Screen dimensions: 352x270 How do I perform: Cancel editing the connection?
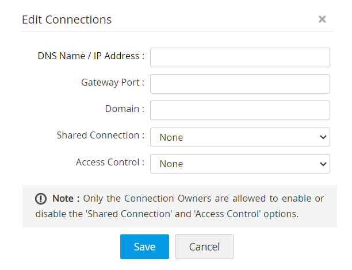click(x=204, y=246)
